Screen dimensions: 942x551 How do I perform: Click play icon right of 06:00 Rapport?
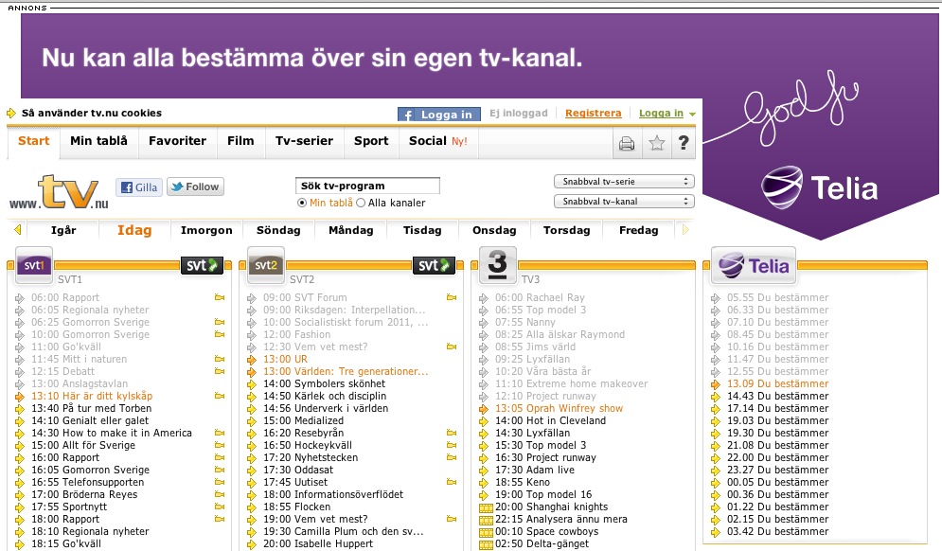(220, 297)
